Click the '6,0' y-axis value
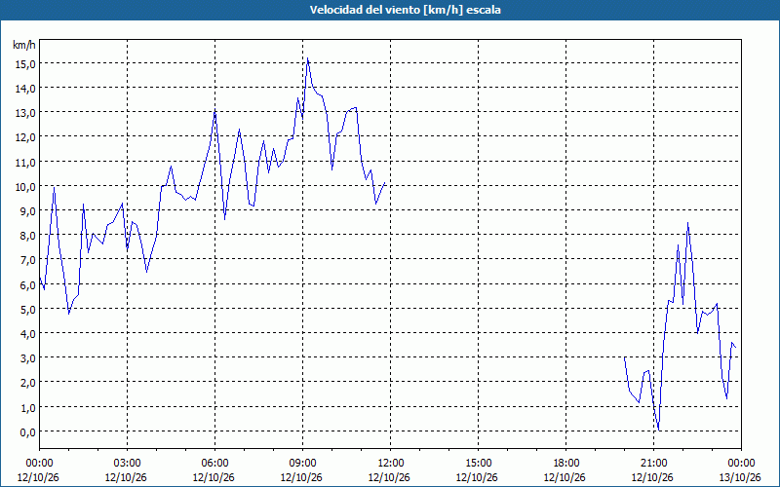 (x=29, y=284)
